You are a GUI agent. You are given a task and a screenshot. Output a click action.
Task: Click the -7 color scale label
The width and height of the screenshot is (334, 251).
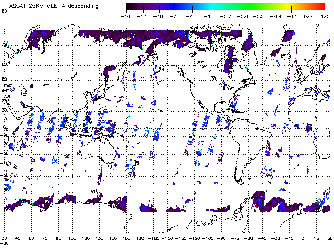click(173, 16)
